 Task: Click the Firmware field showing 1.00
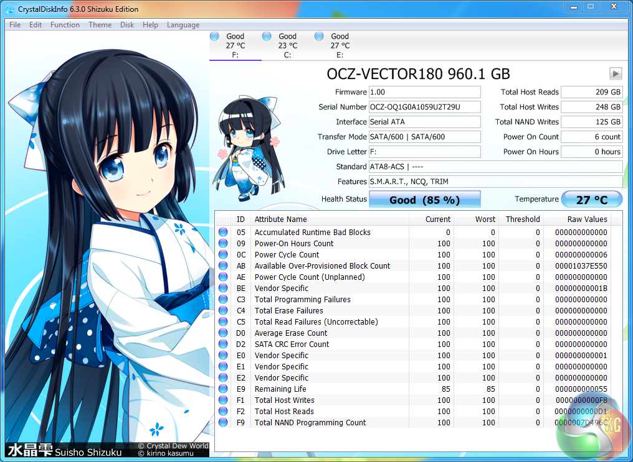point(425,92)
